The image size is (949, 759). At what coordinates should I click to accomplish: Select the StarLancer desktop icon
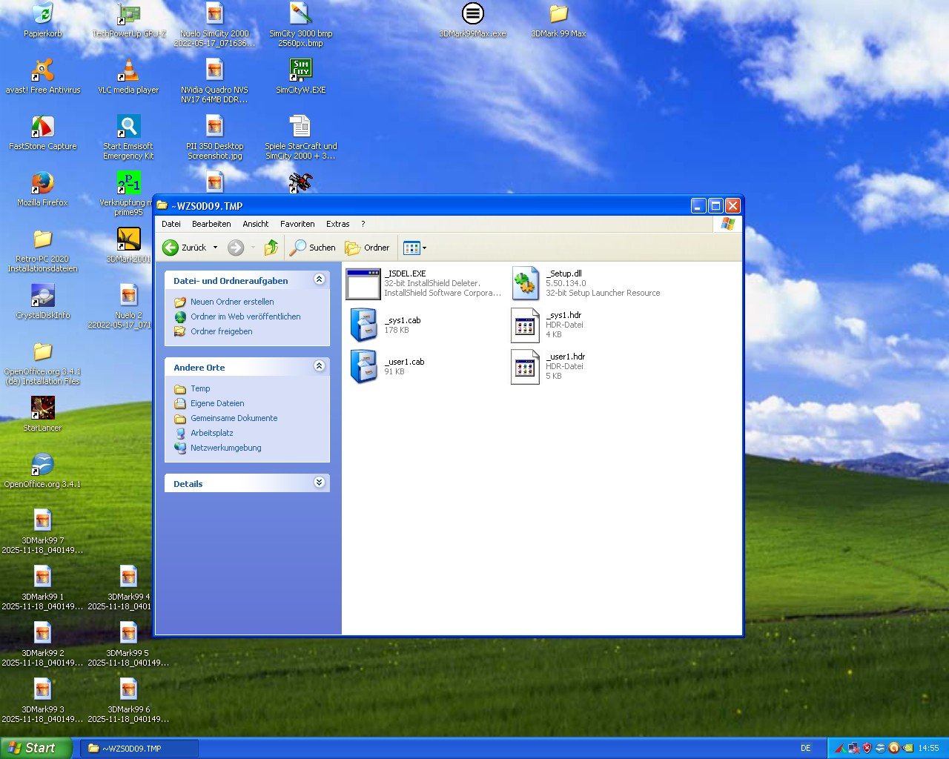[x=43, y=408]
